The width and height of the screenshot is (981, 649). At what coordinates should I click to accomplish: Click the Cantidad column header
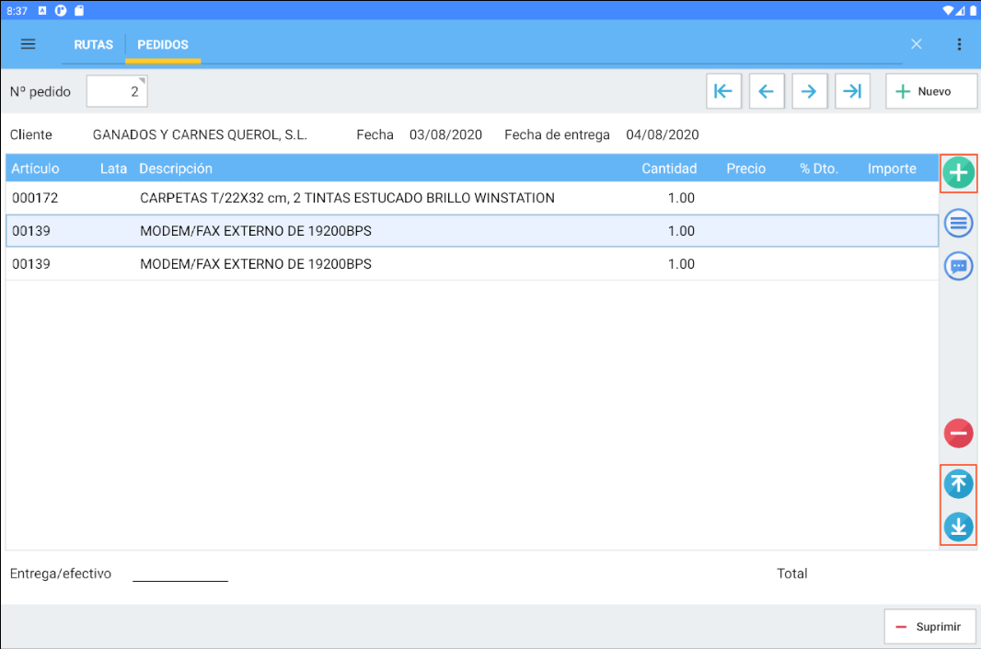(669, 168)
